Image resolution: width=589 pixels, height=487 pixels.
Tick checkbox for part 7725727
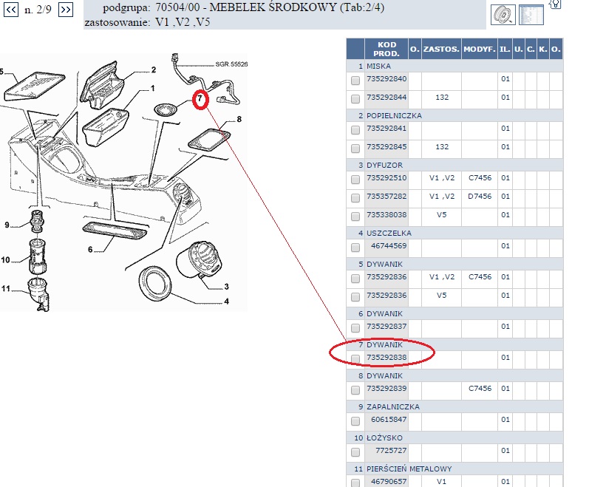[x=355, y=452]
